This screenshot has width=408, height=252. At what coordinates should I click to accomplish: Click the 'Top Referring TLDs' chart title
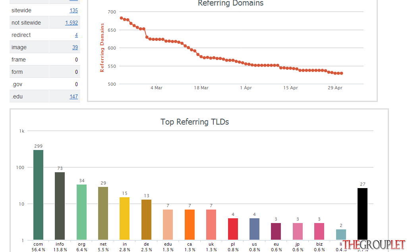click(x=195, y=122)
